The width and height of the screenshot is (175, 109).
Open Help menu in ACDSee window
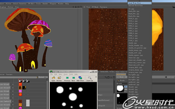click(76, 74)
